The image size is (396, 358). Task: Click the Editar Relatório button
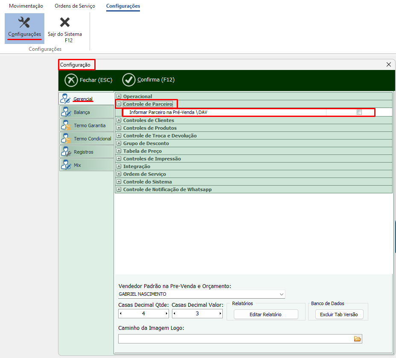tap(265, 314)
